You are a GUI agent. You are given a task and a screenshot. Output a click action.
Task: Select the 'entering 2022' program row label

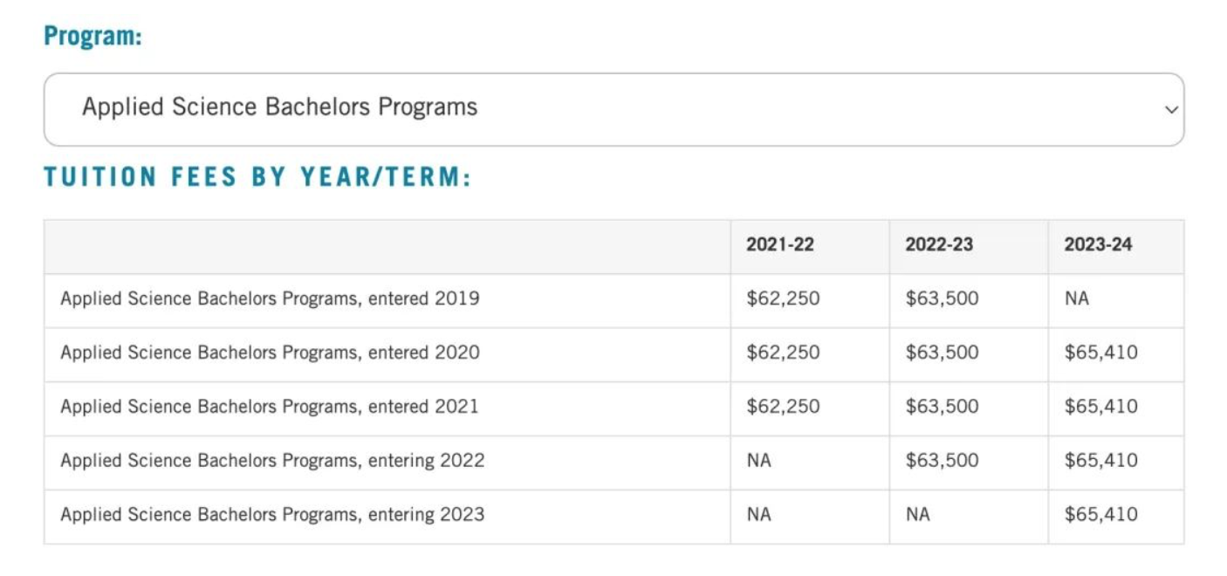[272, 461]
